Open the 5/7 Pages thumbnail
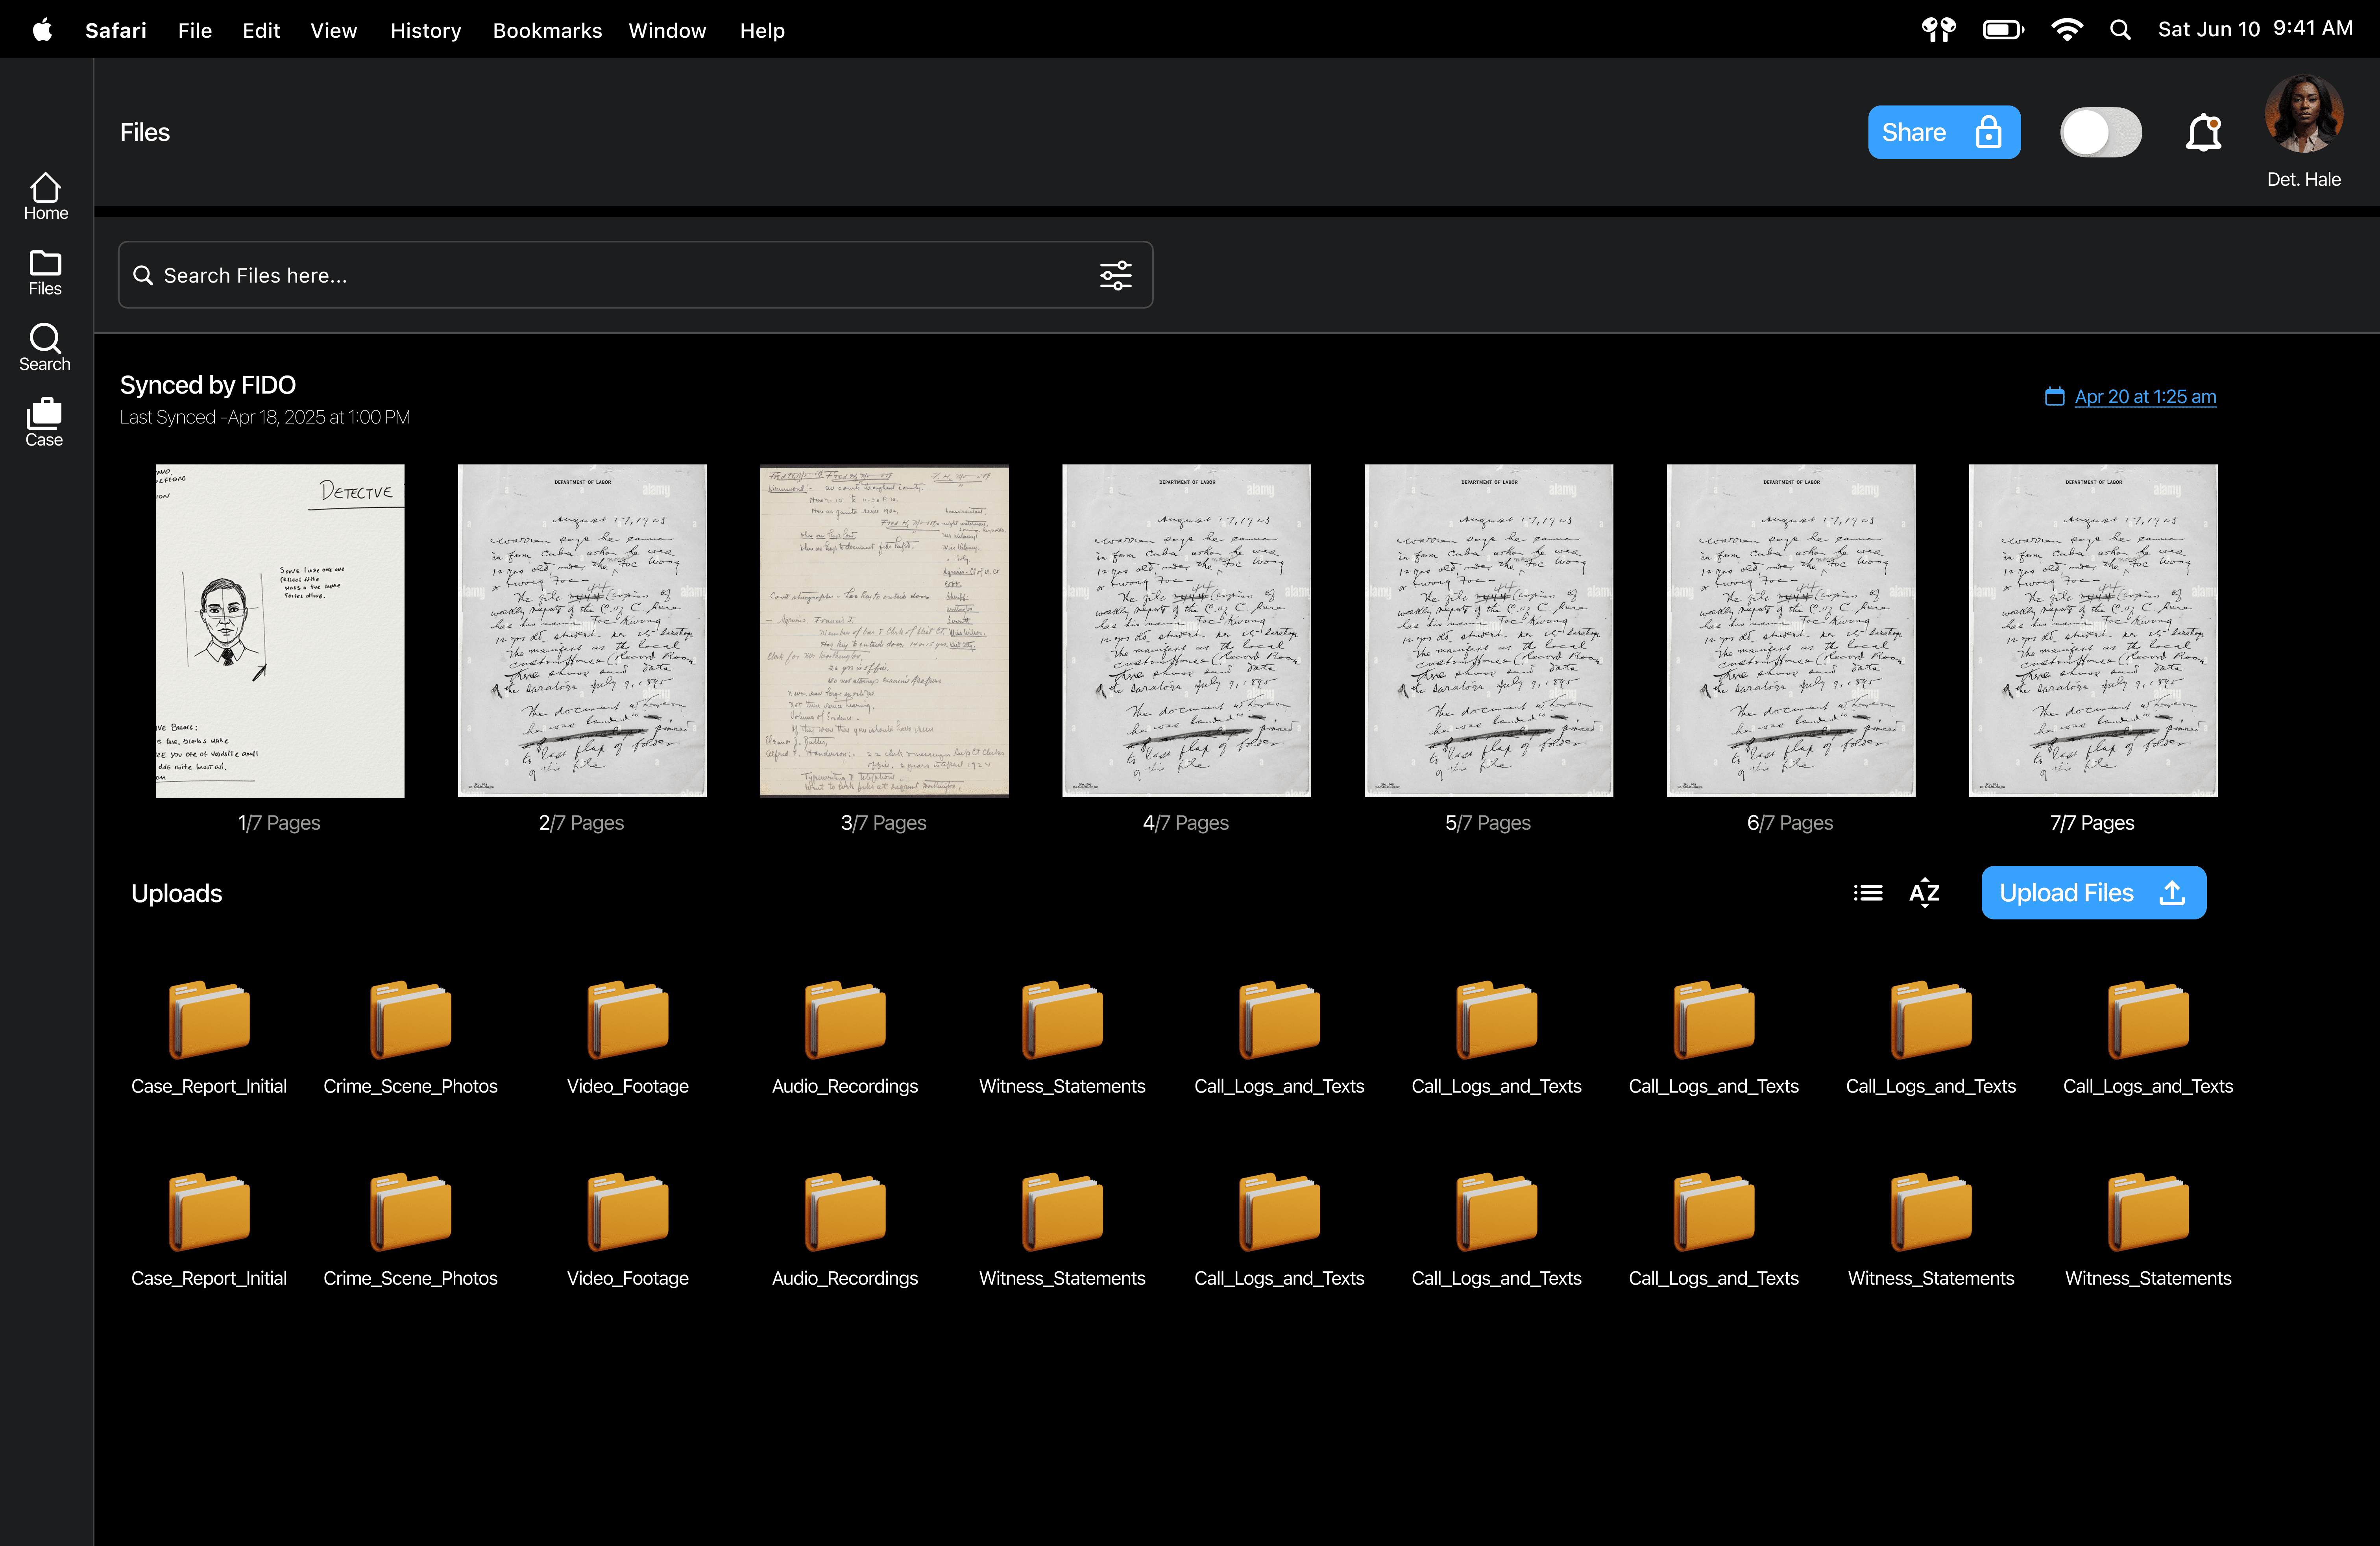Image resolution: width=2380 pixels, height=1546 pixels. pos(1489,631)
